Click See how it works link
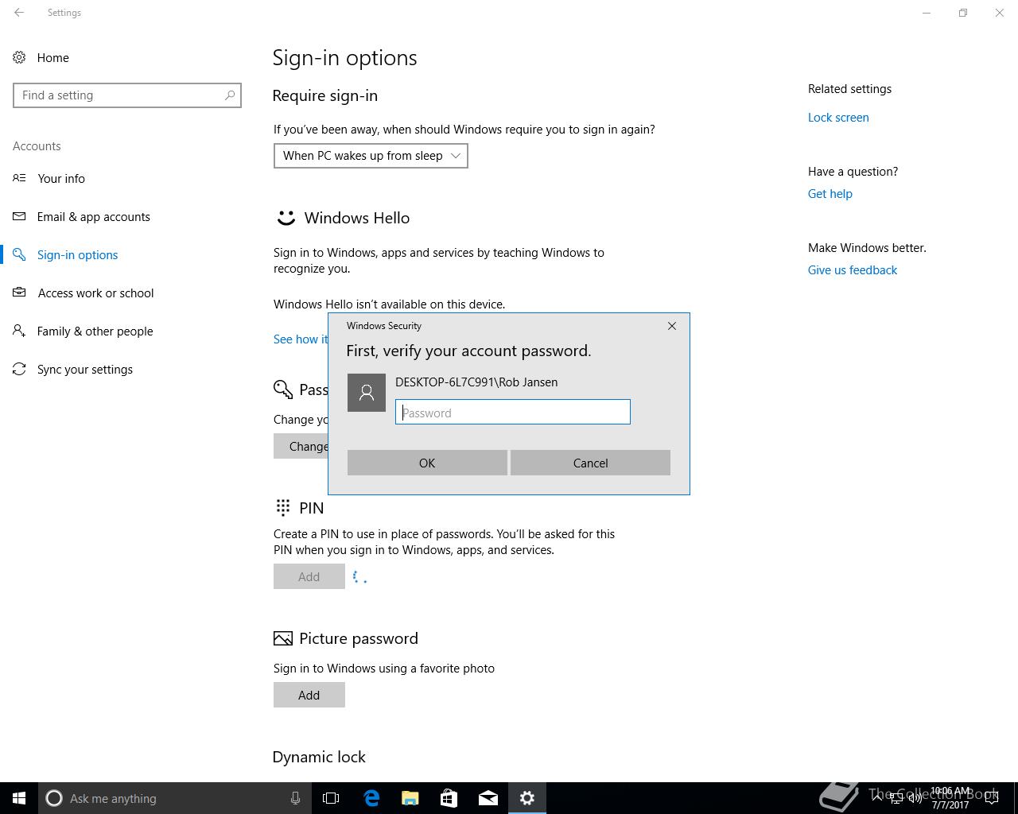 tap(301, 339)
